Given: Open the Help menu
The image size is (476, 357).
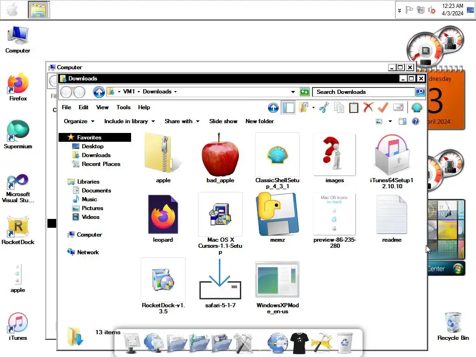Looking at the screenshot, I should pos(144,107).
